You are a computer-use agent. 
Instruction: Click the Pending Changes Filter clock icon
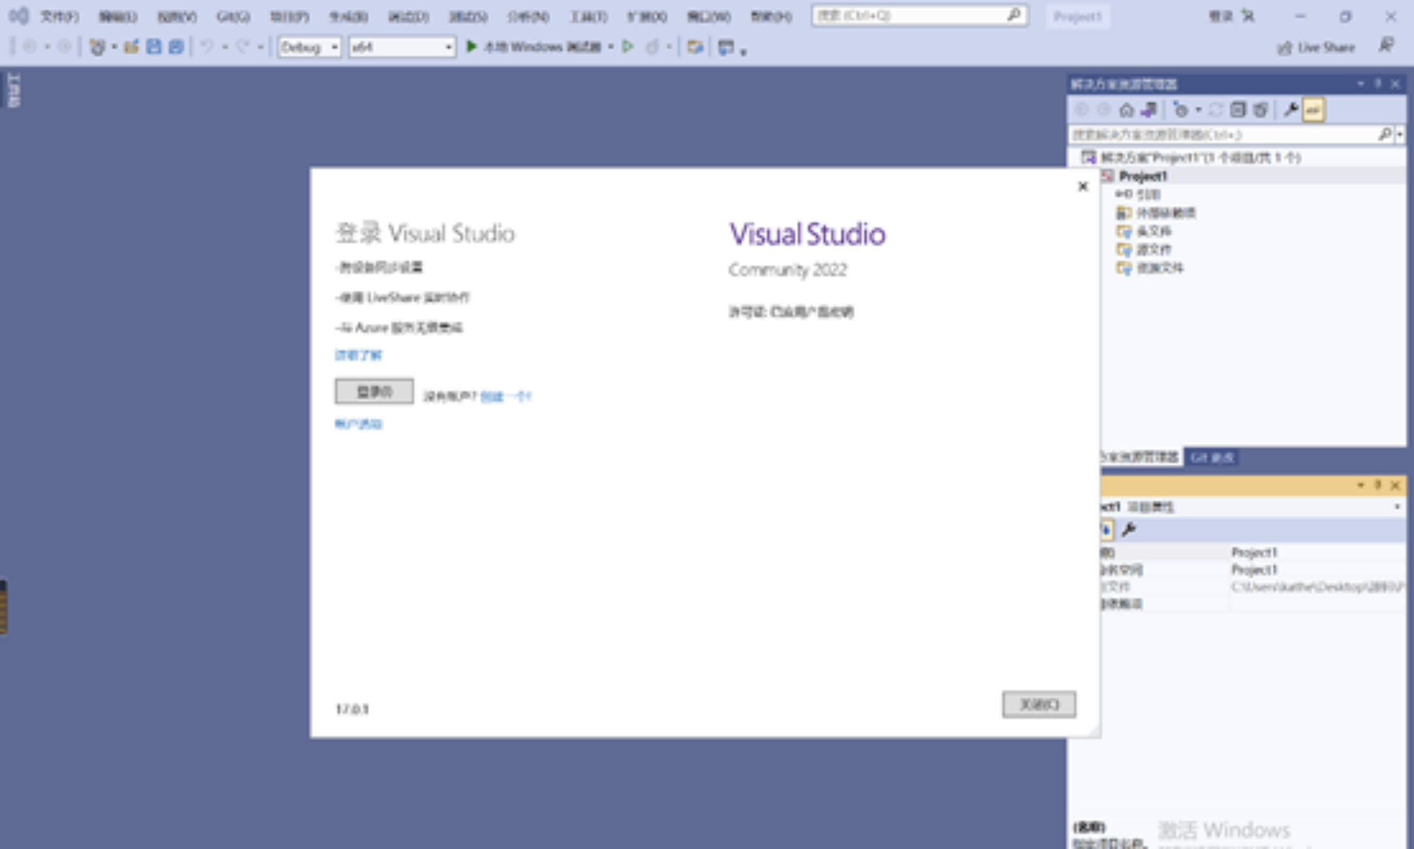[1181, 110]
